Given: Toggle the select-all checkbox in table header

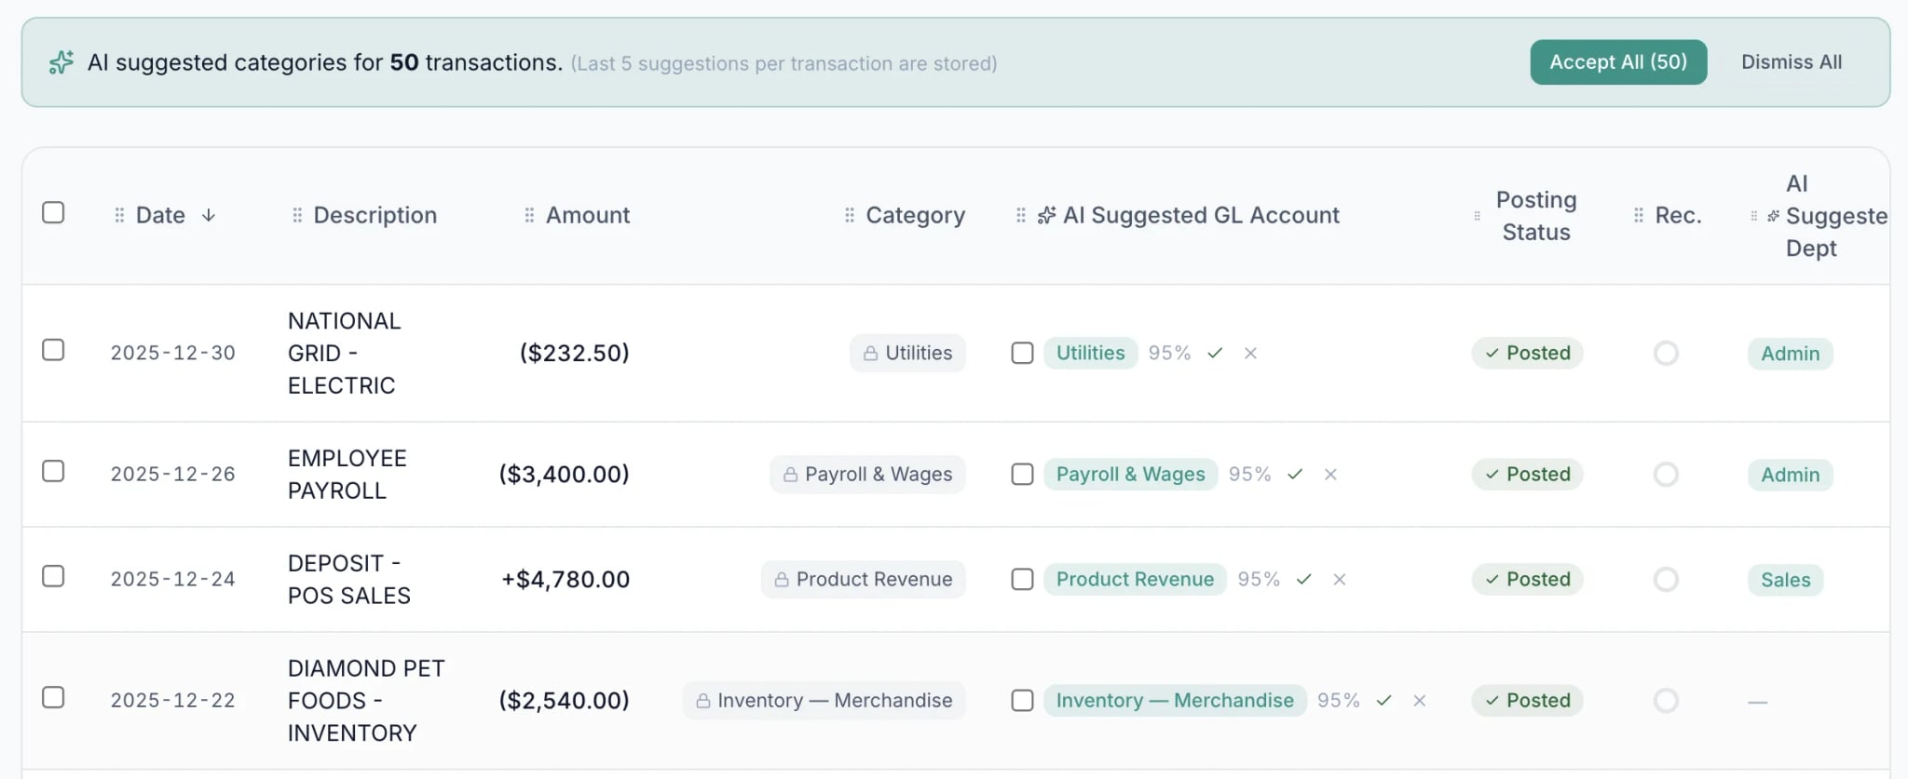Looking at the screenshot, I should (53, 213).
